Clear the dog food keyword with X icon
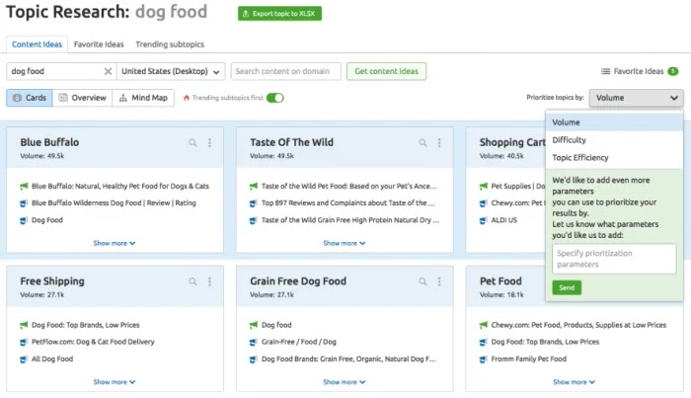This screenshot has width=691, height=398. (108, 71)
